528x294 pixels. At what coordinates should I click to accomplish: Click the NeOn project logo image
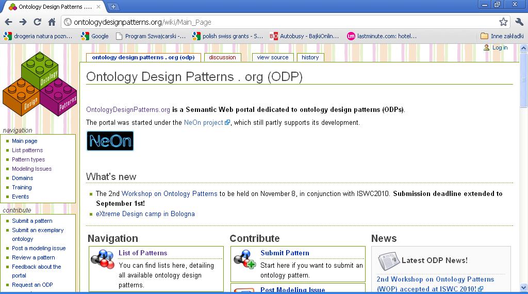coord(110,141)
